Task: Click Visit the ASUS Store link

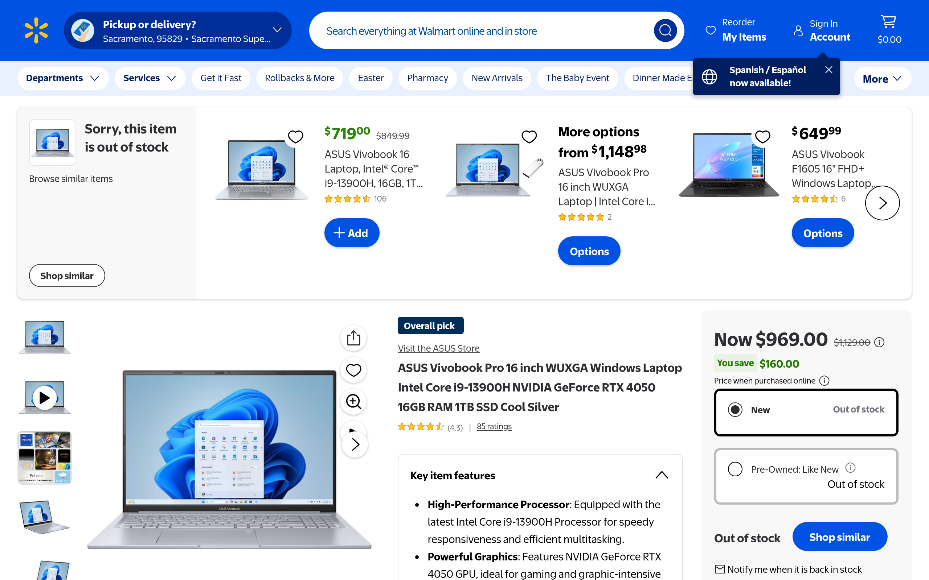Action: (438, 348)
